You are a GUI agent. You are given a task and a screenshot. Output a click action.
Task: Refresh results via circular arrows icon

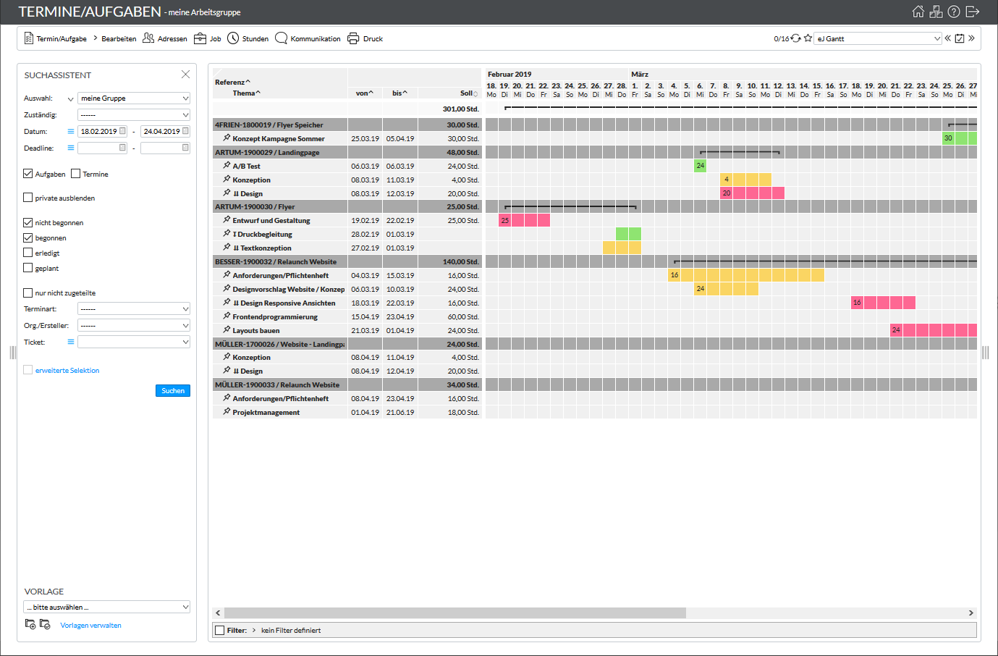[x=796, y=38]
